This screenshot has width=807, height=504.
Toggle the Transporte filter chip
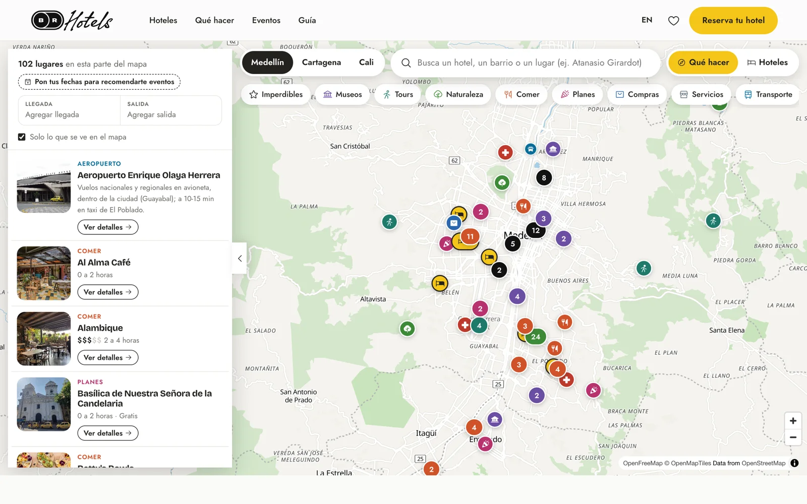(x=768, y=94)
